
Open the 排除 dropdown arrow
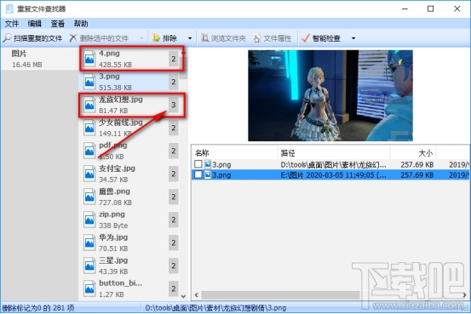(190, 38)
